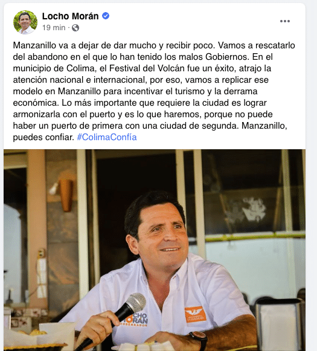The width and height of the screenshot is (317, 351).
Task: Open the Locho Morán page name link
Action: [70, 16]
